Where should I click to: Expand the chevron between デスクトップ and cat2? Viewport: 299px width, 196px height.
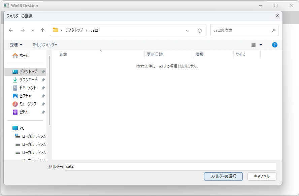coord(87,30)
